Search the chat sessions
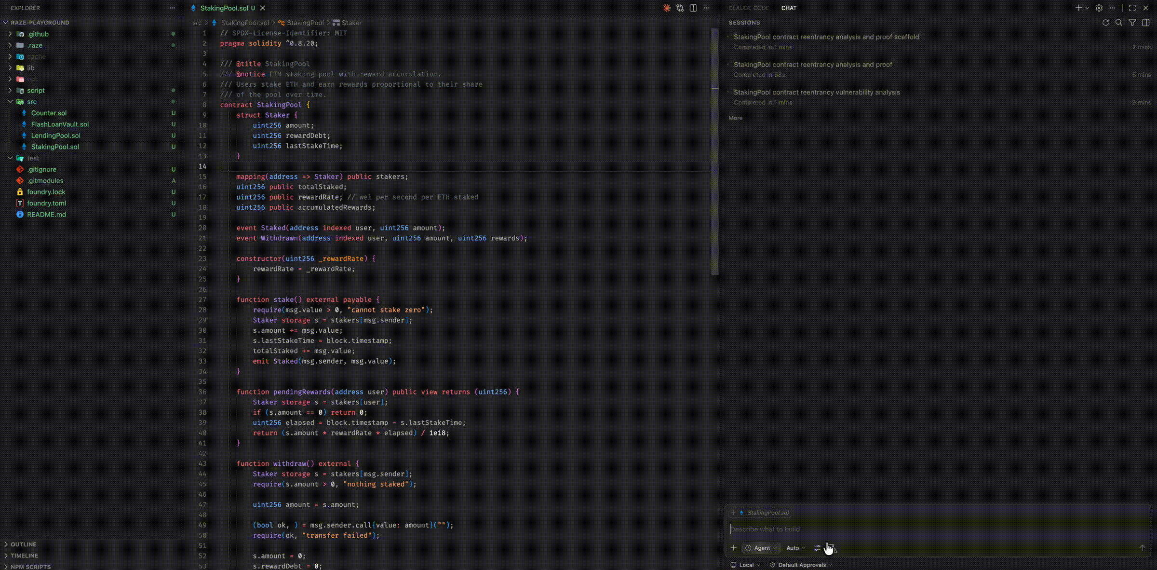The image size is (1157, 570). 1119,23
